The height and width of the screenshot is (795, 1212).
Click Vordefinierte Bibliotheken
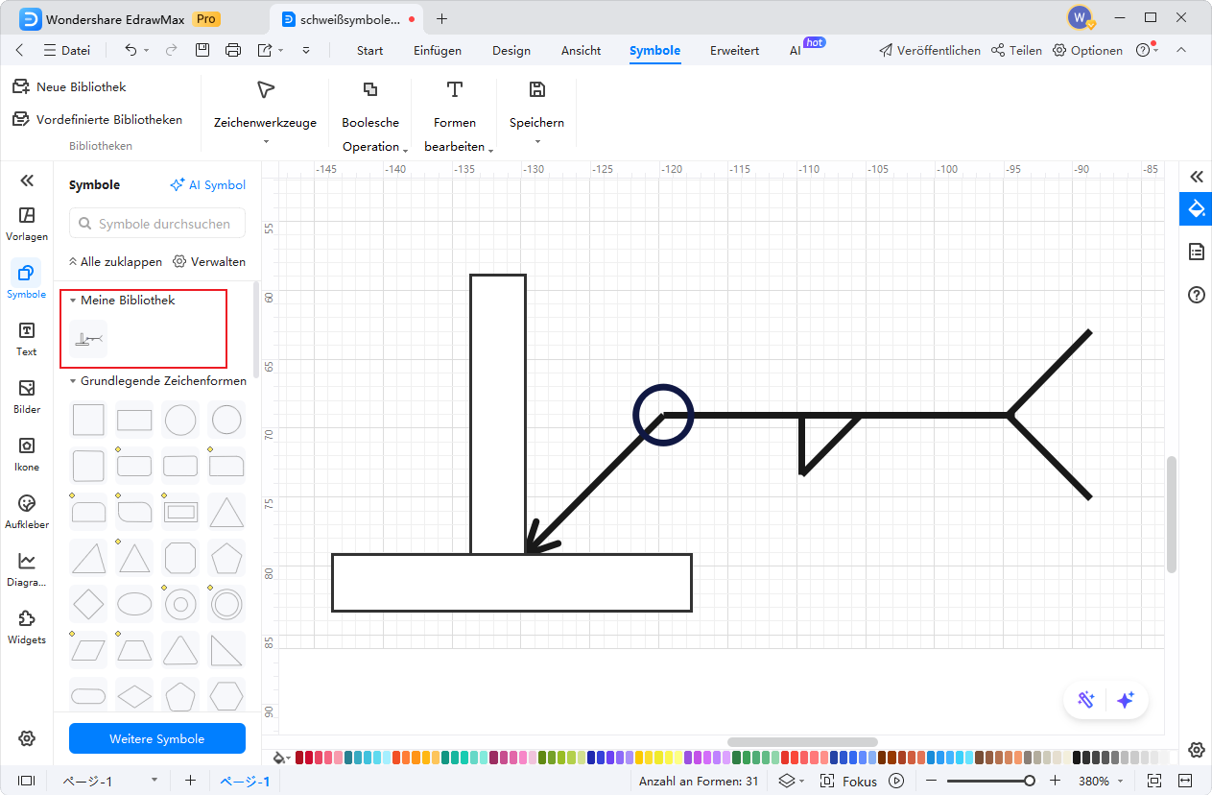98,120
